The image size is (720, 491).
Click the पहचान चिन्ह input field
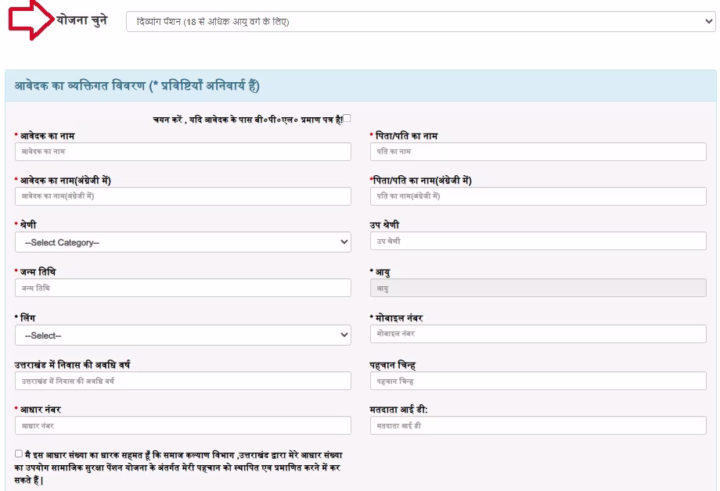(538, 381)
